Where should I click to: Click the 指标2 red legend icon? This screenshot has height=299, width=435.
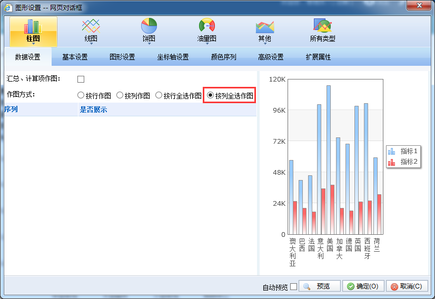click(391, 162)
